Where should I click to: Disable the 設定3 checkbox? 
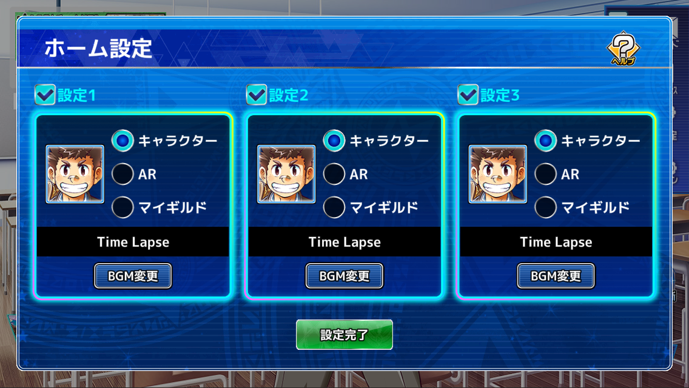click(x=468, y=95)
